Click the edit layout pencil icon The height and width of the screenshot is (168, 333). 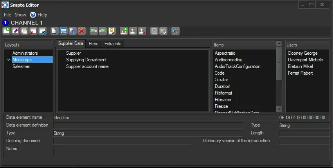coord(16,30)
